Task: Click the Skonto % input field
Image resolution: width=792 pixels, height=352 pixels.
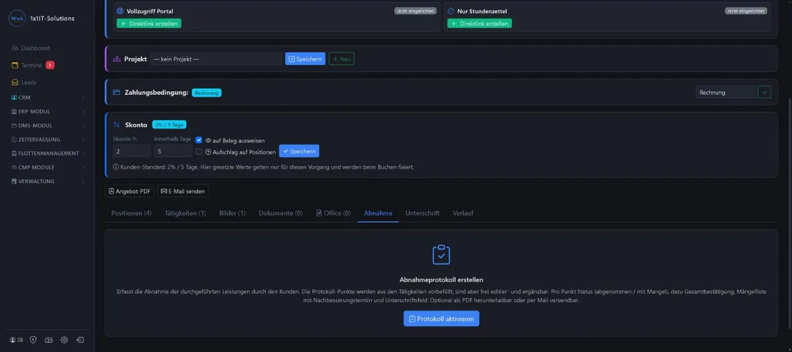Action: (132, 151)
